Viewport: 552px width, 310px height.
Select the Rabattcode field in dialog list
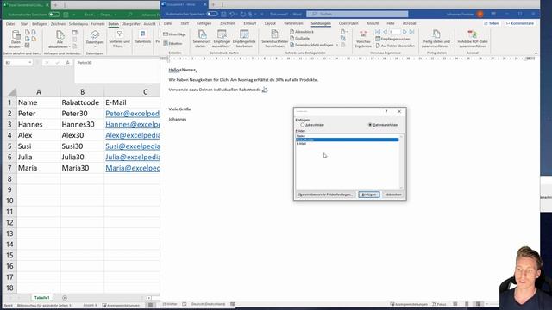[347, 139]
